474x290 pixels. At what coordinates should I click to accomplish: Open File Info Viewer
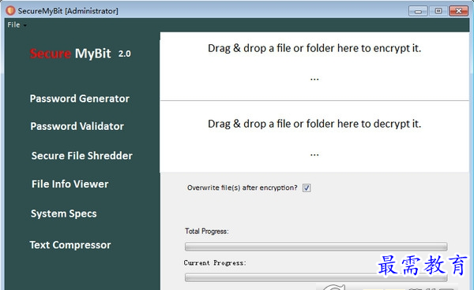pos(70,184)
